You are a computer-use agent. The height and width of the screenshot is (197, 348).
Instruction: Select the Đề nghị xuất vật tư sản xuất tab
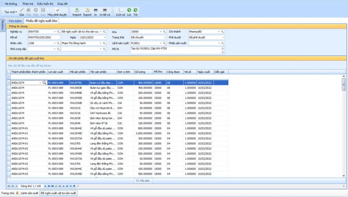pyautogui.click(x=58, y=193)
